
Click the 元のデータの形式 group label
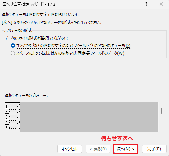[18, 30]
